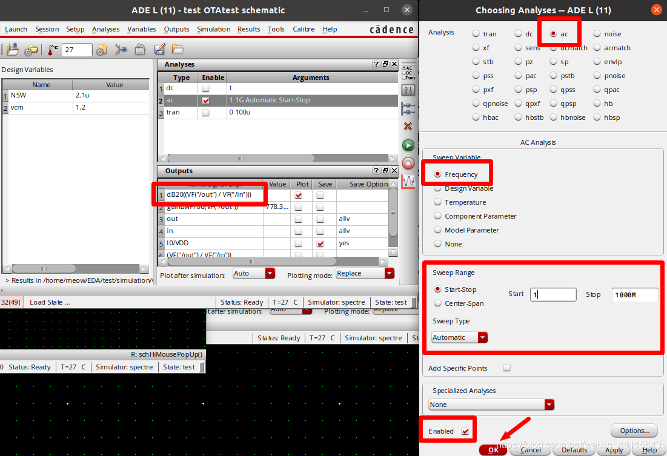Viewport: 667px width, 456px height.
Task: Click the Start frequency input field
Action: pos(553,294)
